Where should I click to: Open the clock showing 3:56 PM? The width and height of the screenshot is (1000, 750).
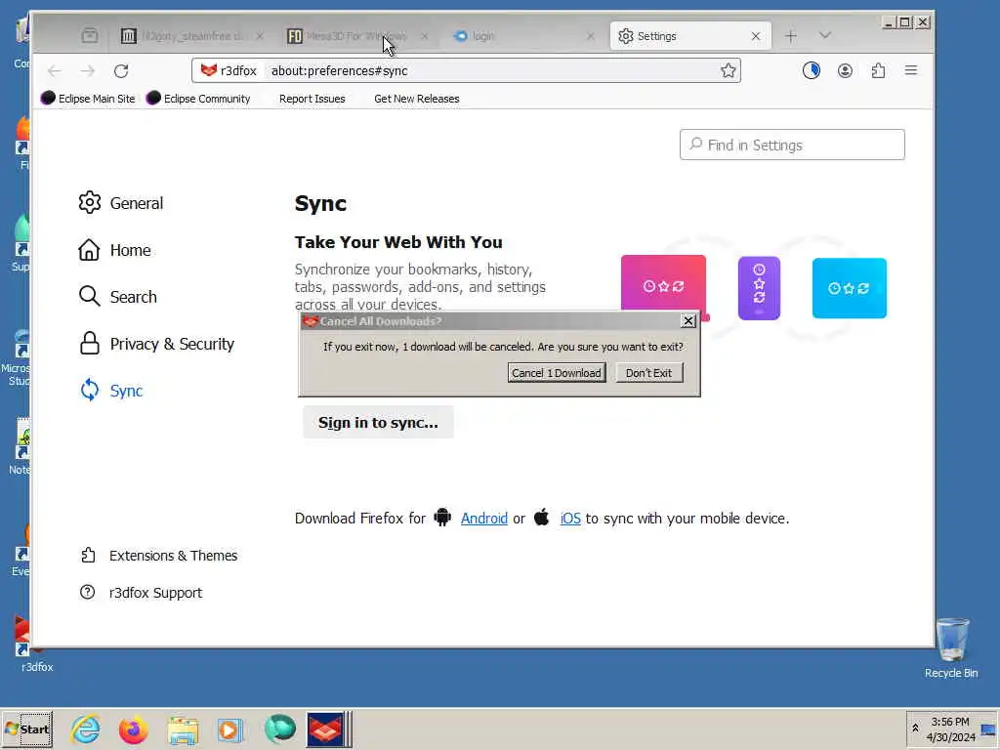(x=951, y=729)
